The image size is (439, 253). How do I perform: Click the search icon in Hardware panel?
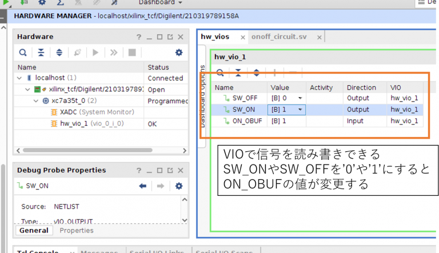(23, 53)
